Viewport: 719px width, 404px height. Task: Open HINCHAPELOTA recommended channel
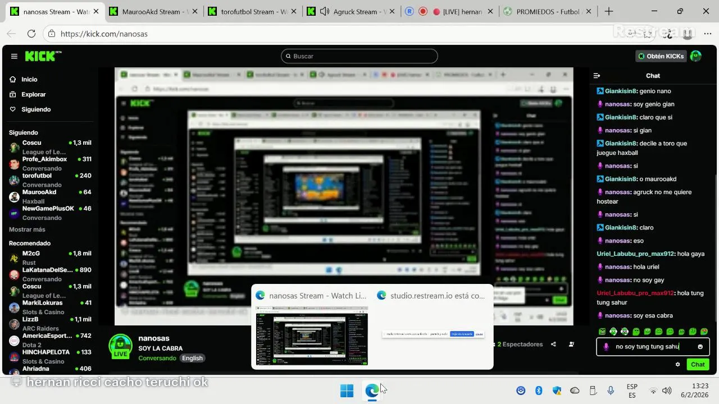[x=49, y=356]
